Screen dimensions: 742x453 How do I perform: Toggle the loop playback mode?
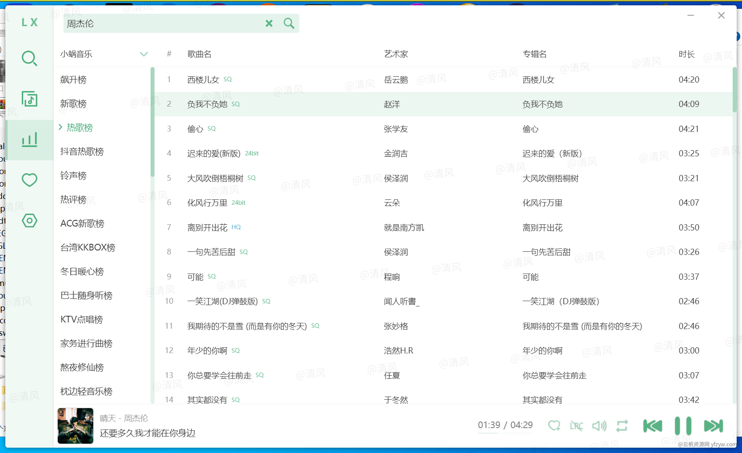coord(622,425)
